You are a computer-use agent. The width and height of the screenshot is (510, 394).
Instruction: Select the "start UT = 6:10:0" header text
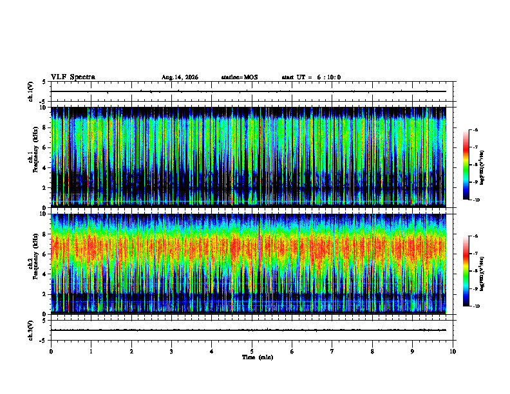[x=311, y=77]
